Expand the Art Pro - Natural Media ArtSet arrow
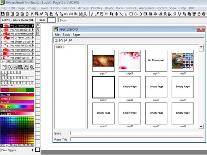The width and height of the screenshot is (207, 155). pyautogui.click(x=33, y=20)
